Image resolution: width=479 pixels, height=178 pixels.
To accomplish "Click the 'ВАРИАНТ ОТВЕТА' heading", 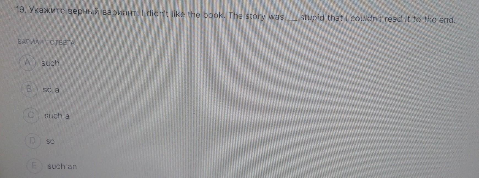I will (46, 43).
